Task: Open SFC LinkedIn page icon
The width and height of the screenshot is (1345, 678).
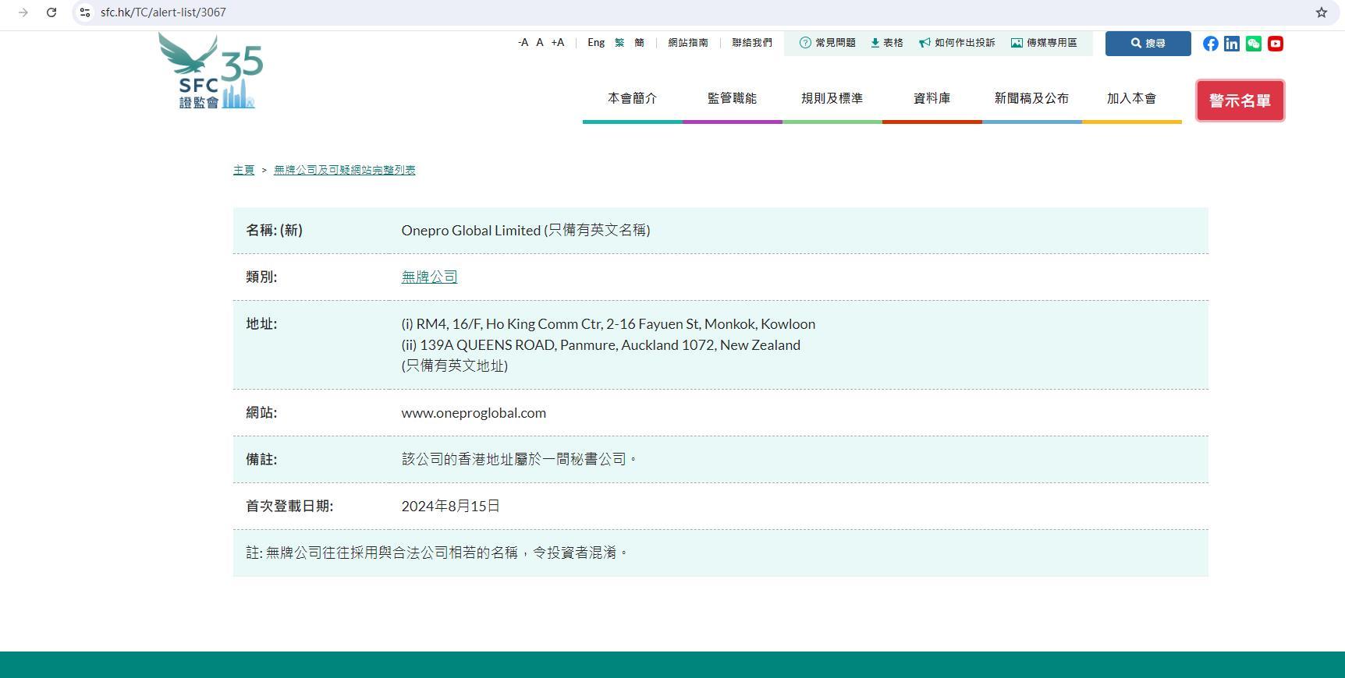Action: pos(1232,44)
